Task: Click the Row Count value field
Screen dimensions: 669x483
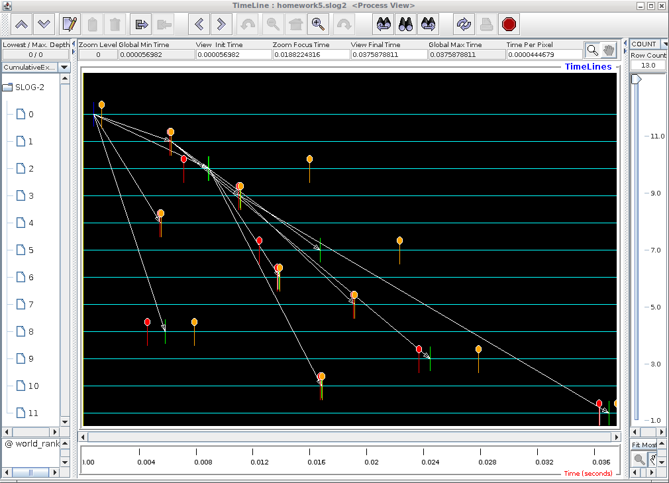Action: point(648,66)
